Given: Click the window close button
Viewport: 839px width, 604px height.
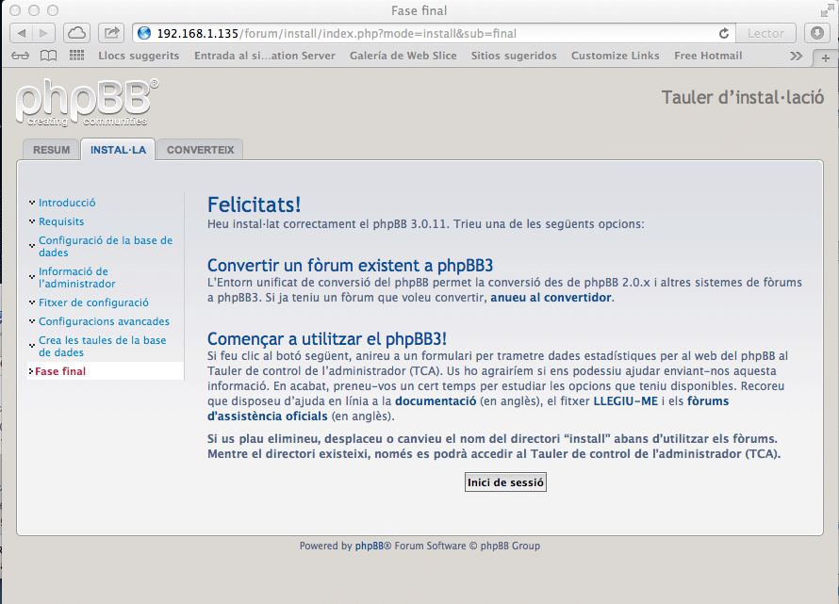Looking at the screenshot, I should pyautogui.click(x=15, y=10).
